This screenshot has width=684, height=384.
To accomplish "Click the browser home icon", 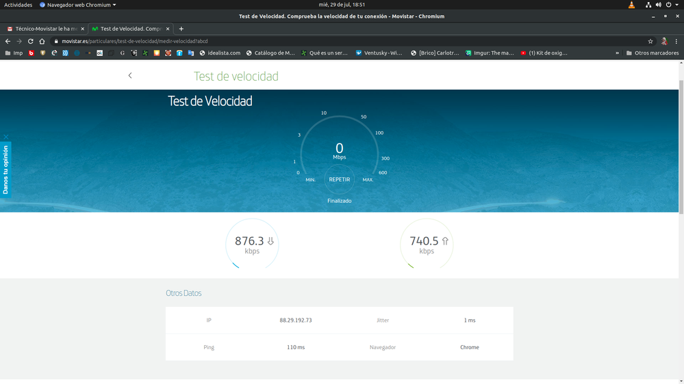I will (x=42, y=41).
